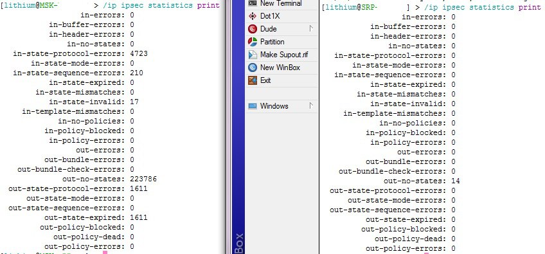Click the Dot1X icon
Image resolution: width=545 pixels, height=254 pixels.
253,16
